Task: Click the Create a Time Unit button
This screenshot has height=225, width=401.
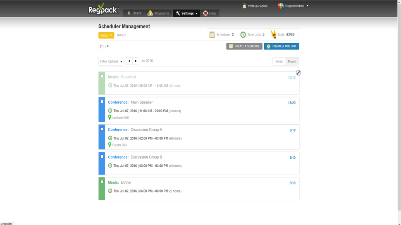Action: tap(281, 46)
